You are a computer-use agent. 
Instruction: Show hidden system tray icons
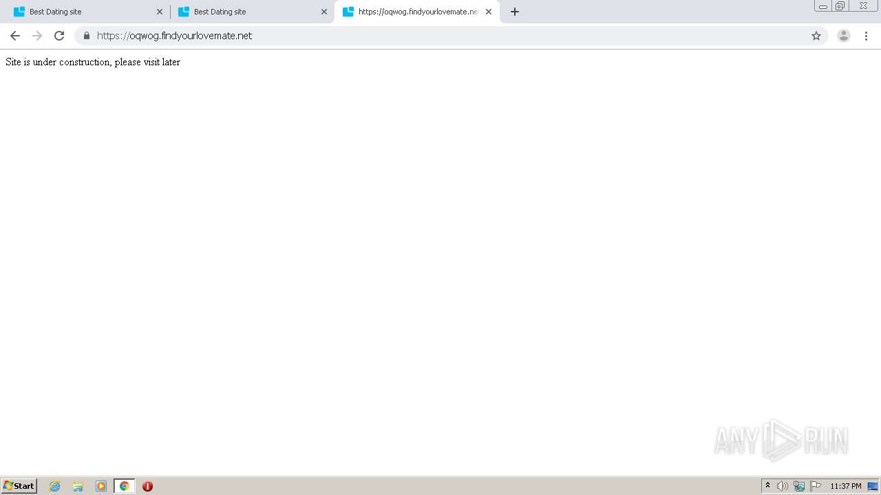(768, 486)
